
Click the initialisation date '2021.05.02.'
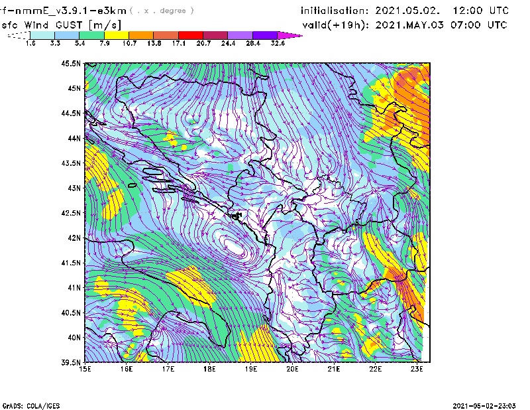[407, 11]
